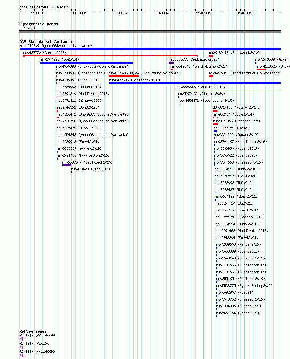Open nsv6489113 (Sedlazeck2020) label
The width and height of the screenshot is (290, 359).
pyautogui.click(x=234, y=53)
